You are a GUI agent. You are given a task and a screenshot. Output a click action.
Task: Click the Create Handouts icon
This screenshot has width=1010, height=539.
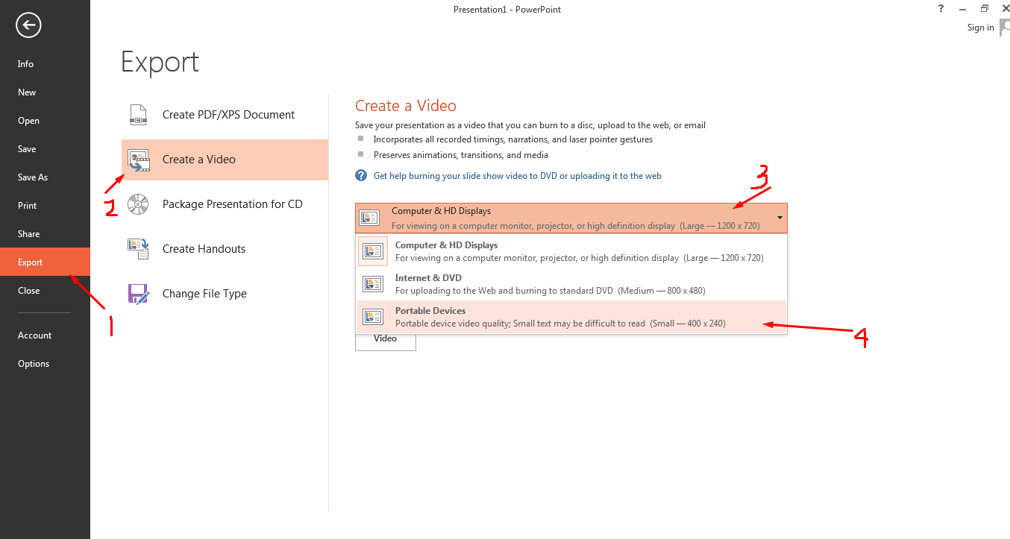coord(138,249)
